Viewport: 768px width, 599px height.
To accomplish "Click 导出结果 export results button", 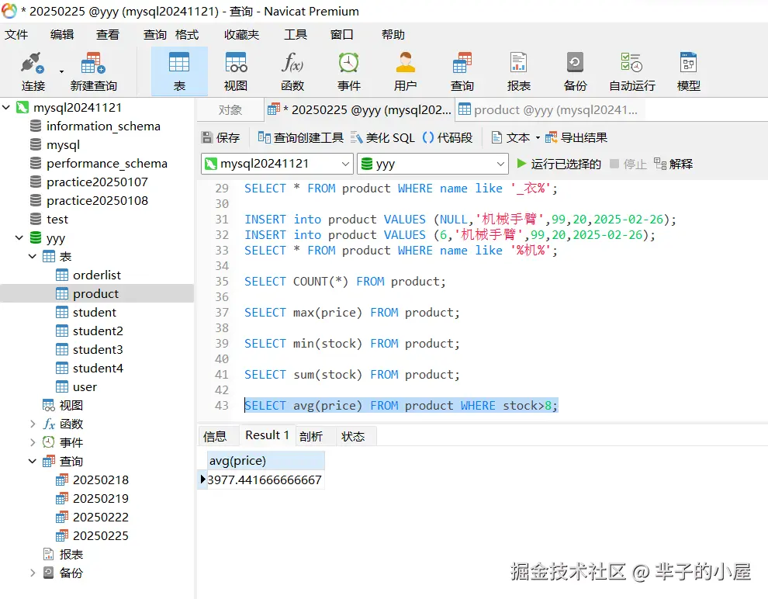I will click(576, 137).
